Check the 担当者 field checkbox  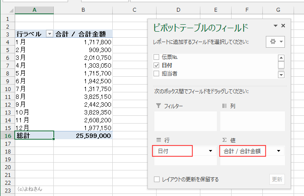click(x=157, y=73)
